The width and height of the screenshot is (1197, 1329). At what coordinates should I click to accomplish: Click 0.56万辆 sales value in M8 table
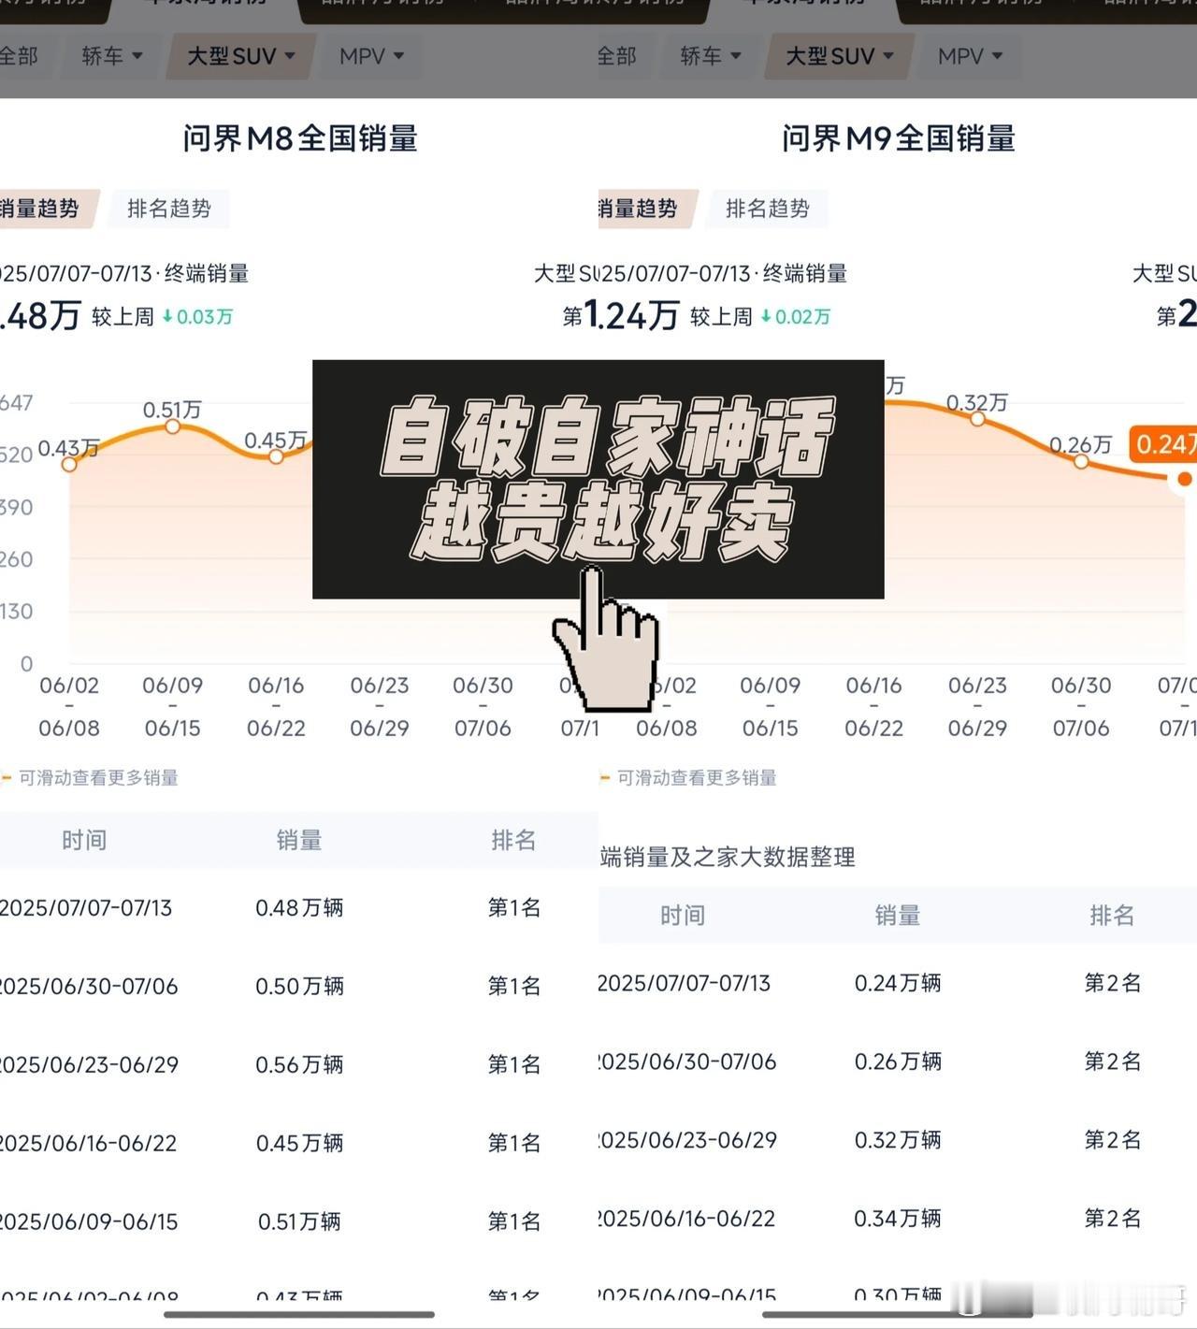pos(299,1064)
